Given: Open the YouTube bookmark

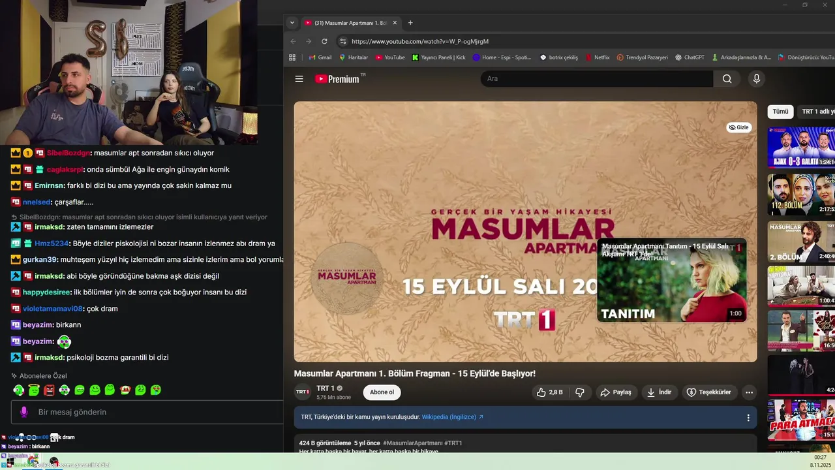Looking at the screenshot, I should pos(390,57).
